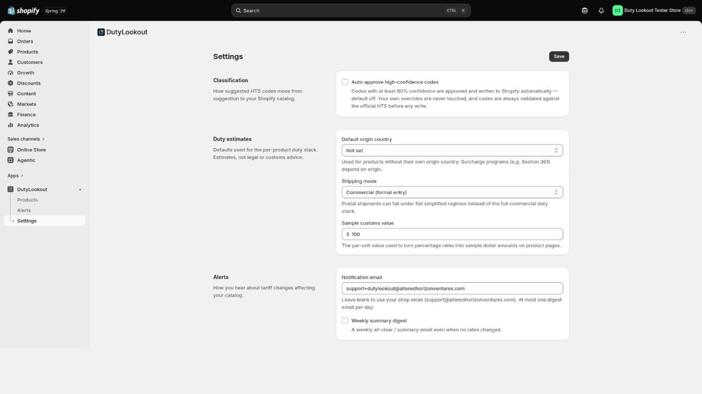Open the Default origin country dropdown
The width and height of the screenshot is (702, 394).
click(452, 150)
